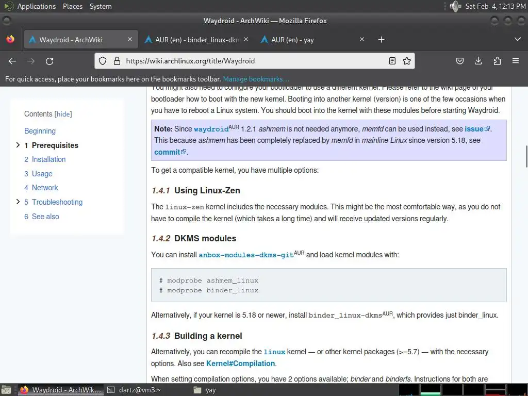Close the AUR binder_linux-dkms tab
The width and height of the screenshot is (528, 396).
click(x=246, y=39)
